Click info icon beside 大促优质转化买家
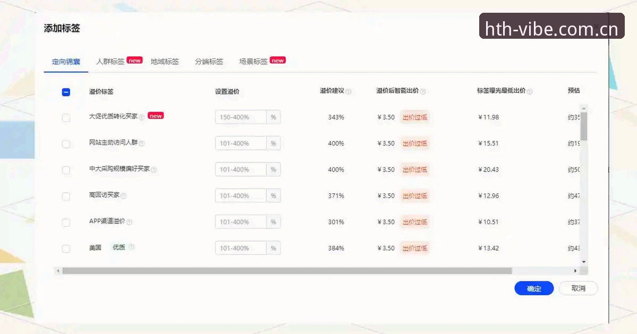The width and height of the screenshot is (637, 334). point(142,117)
